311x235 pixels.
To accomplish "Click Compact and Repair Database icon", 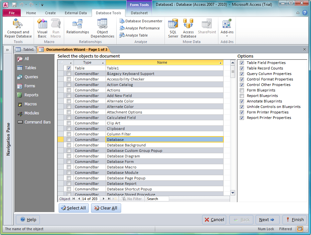I will coord(18,24).
